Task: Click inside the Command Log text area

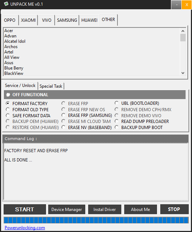Action: pyautogui.click(x=96, y=172)
